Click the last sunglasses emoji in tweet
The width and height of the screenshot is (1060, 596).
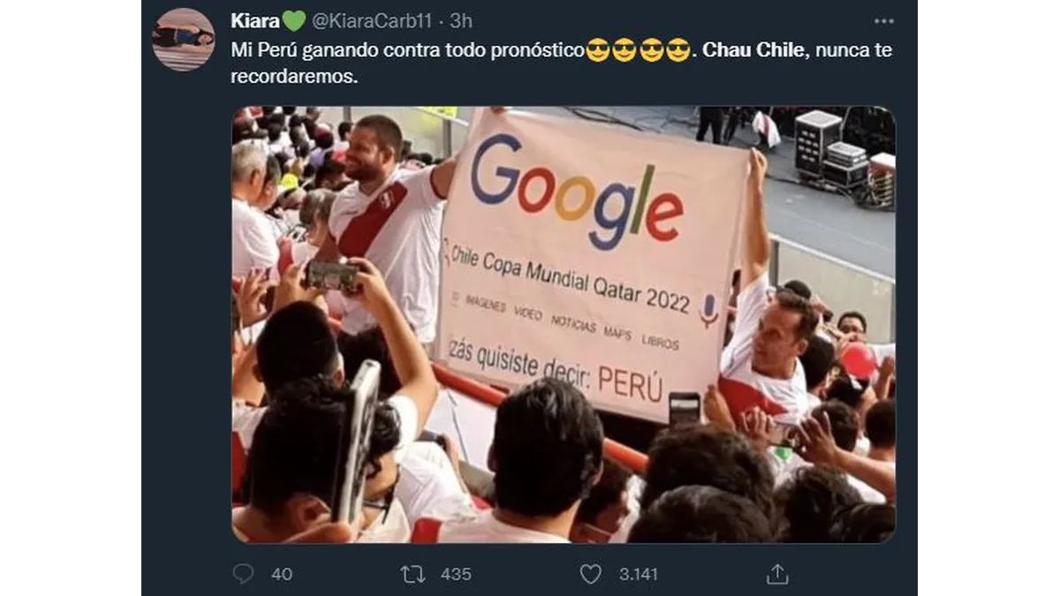[x=678, y=50]
